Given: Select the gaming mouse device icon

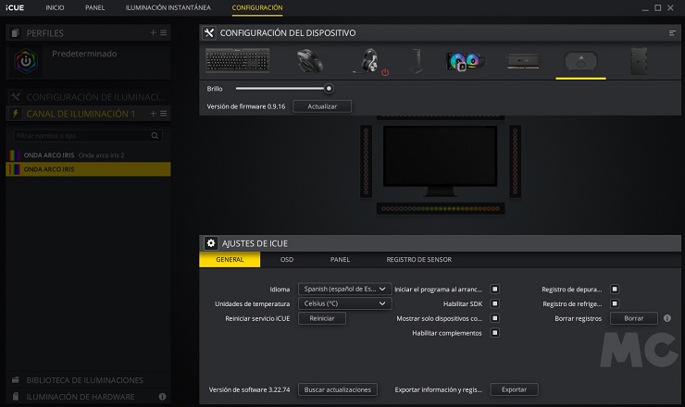Looking at the screenshot, I should [310, 61].
